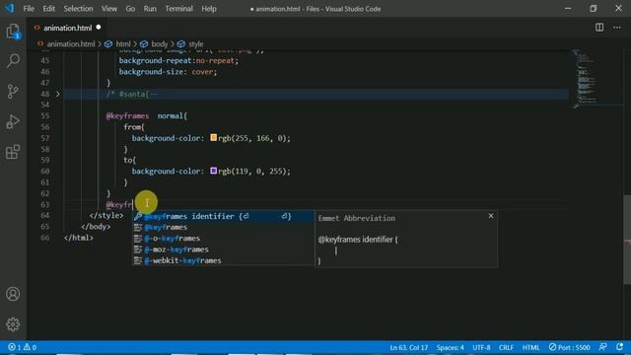631x355 pixels.
Task: Open the View menu
Action: pos(109,9)
